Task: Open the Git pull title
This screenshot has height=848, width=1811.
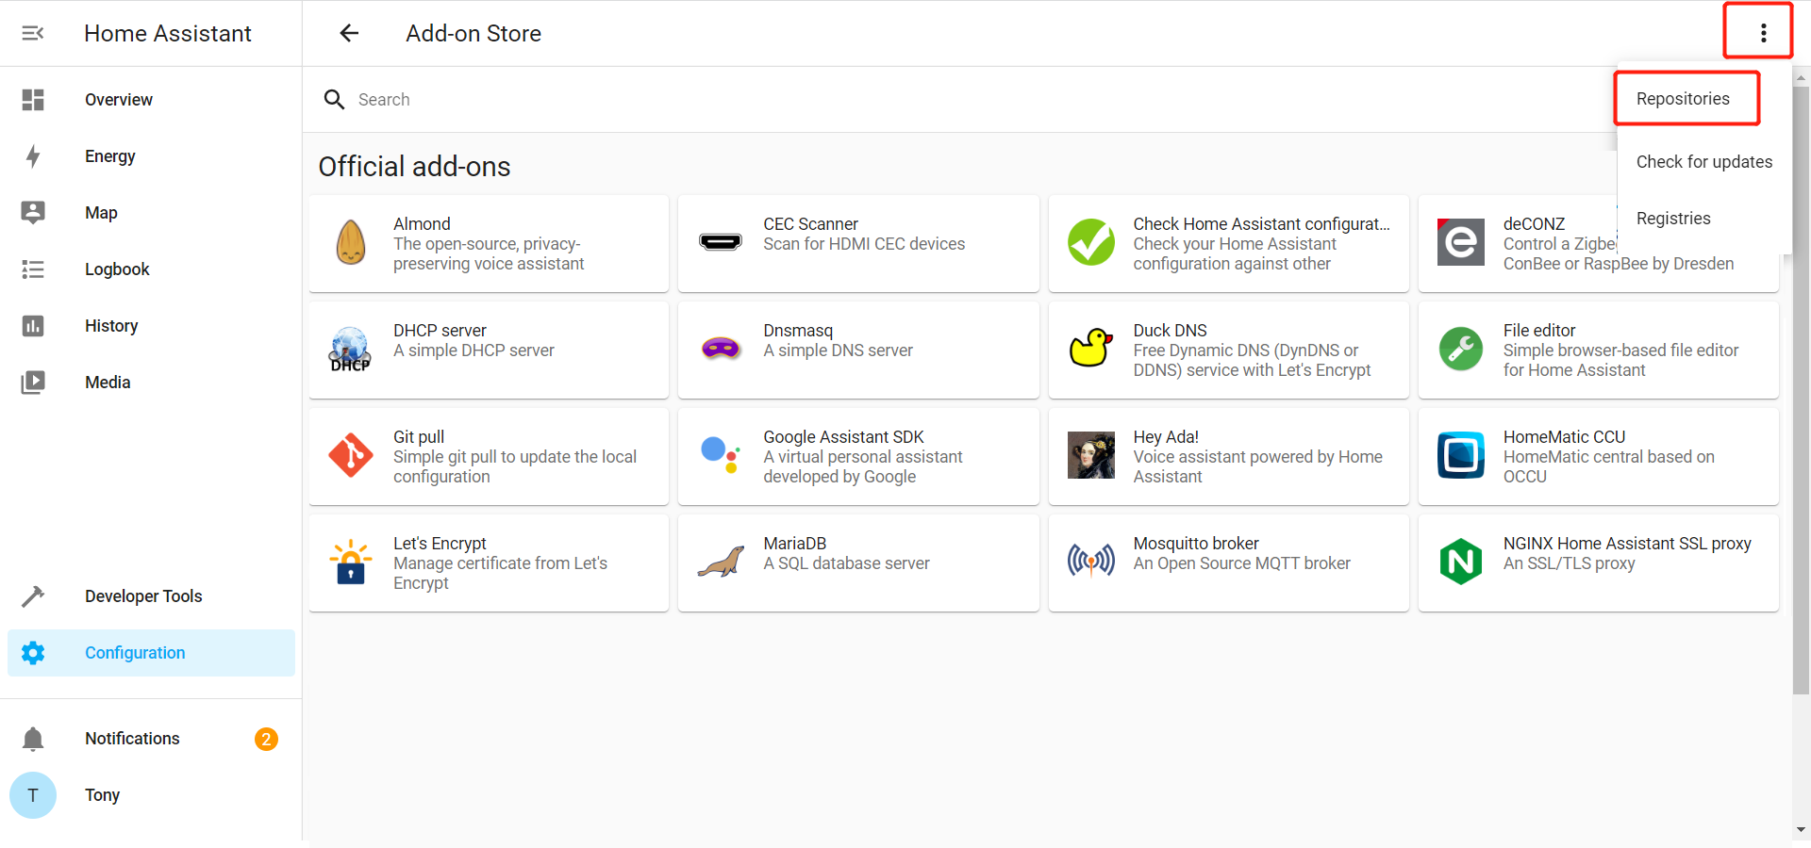Action: coord(419,436)
